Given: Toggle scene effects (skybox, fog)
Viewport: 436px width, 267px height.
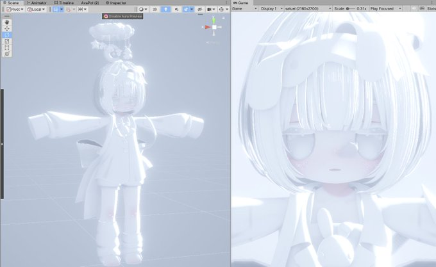Looking at the screenshot, I should coord(186,10).
